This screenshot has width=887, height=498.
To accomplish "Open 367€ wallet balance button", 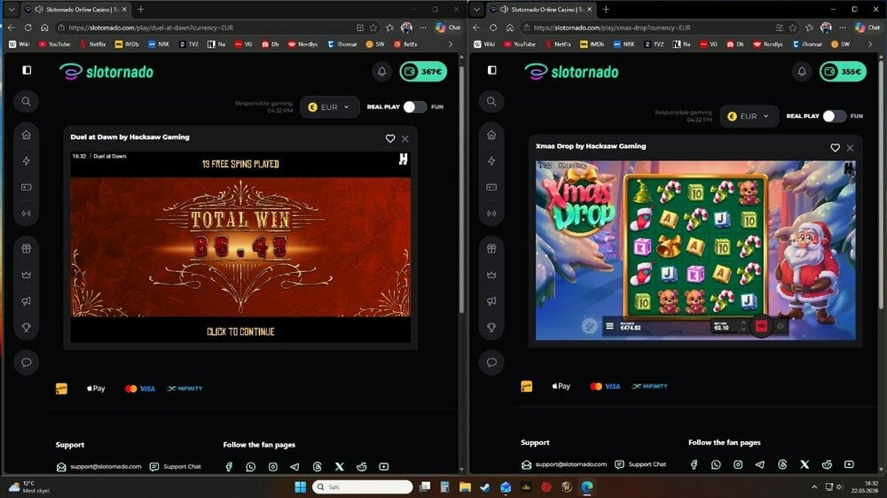I will tap(424, 72).
